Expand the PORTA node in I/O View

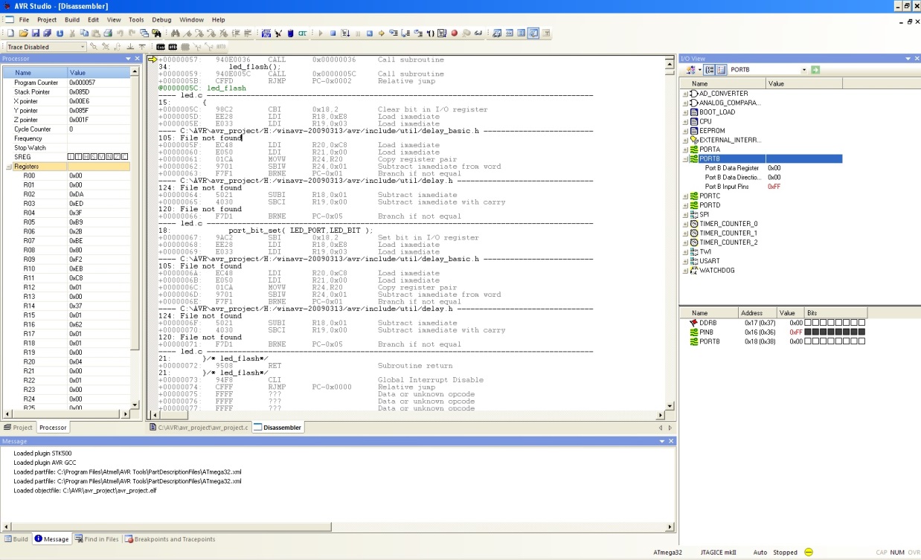[x=685, y=149]
